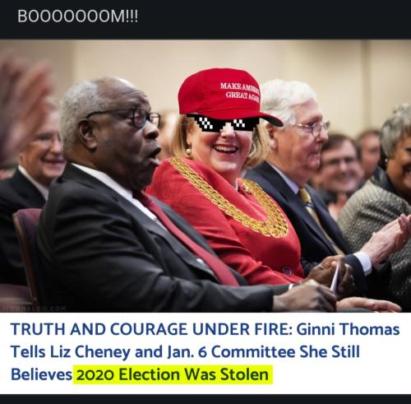Image resolution: width=411 pixels, height=404 pixels.
Task: Open the TRUTH AND COURAGE UNDER FIRE headline link
Action: (x=205, y=351)
